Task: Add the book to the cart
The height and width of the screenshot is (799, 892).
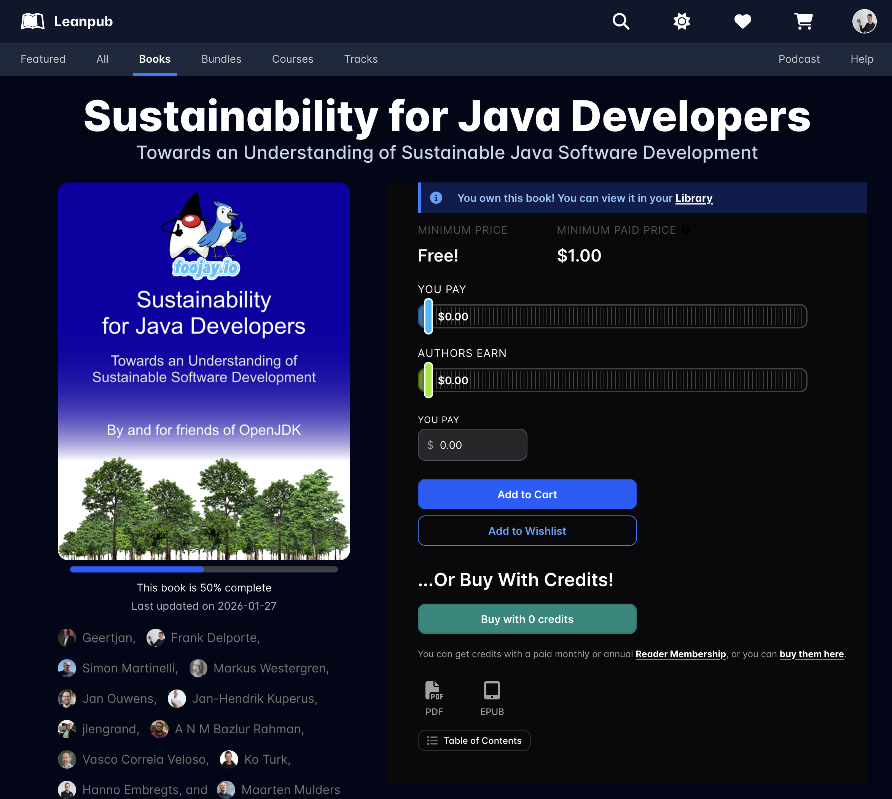Action: click(527, 494)
